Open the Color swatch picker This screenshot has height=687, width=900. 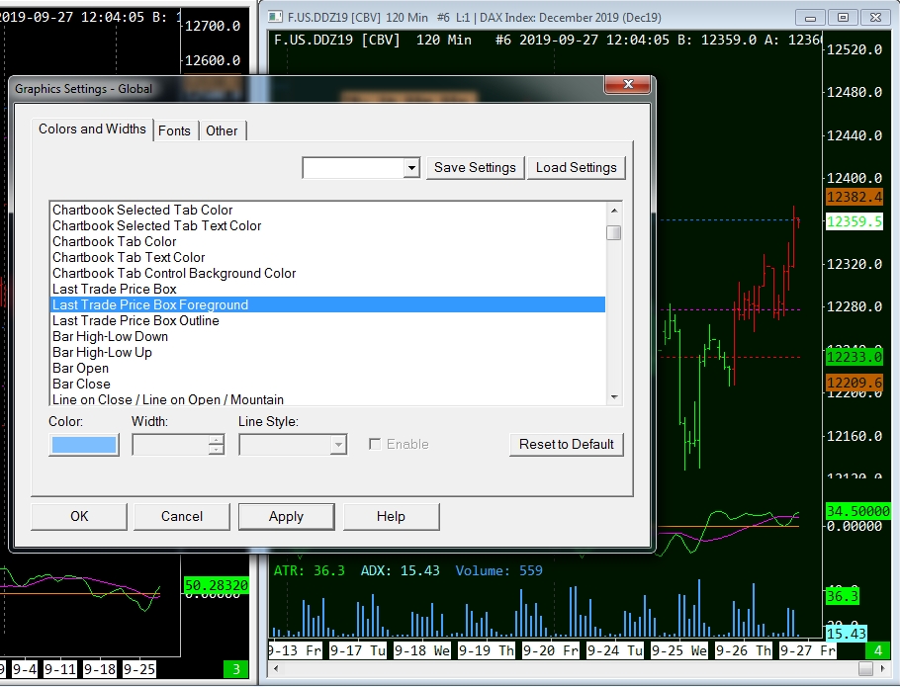click(84, 445)
